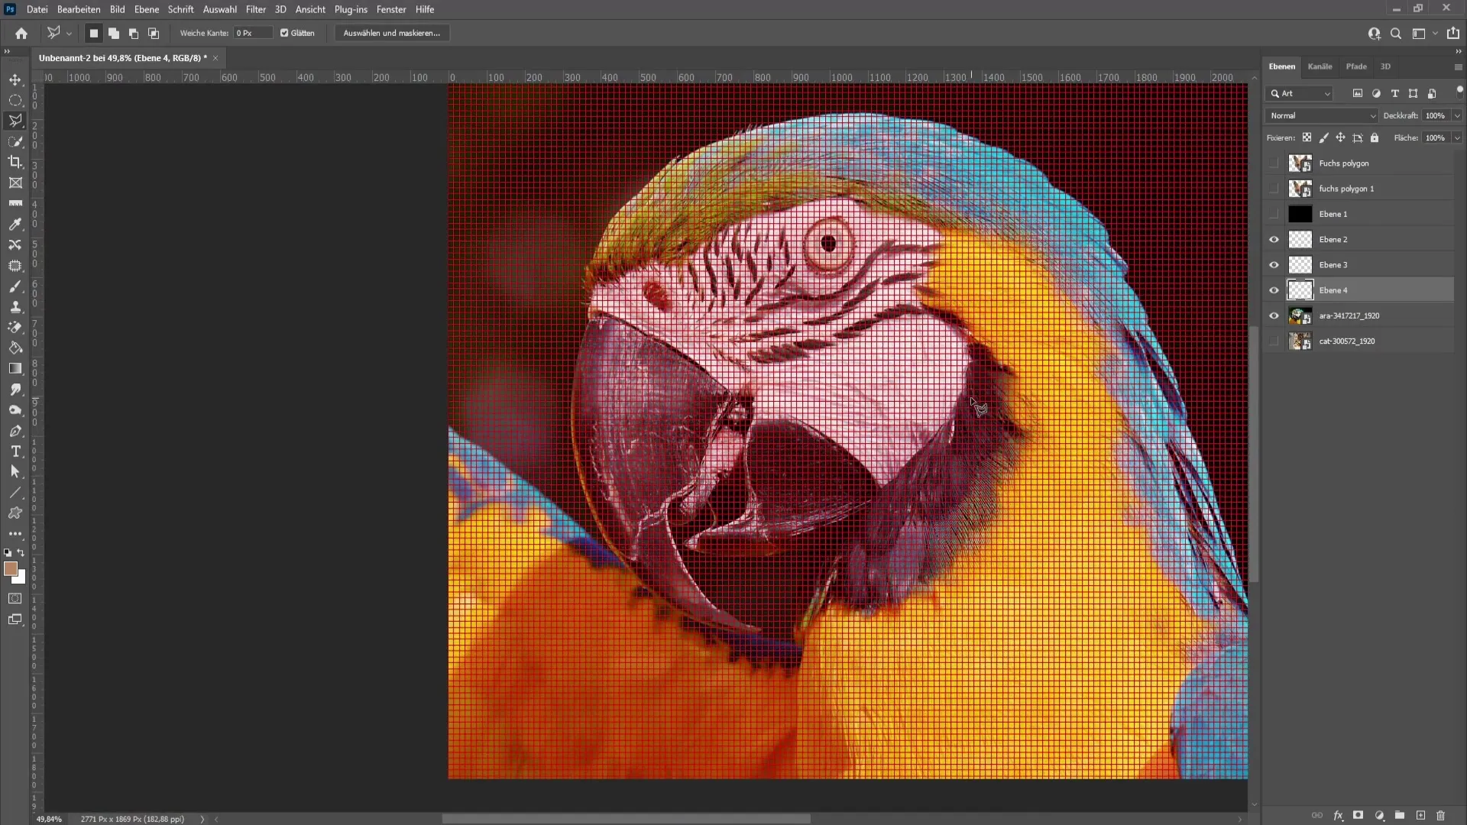This screenshot has height=825, width=1467.
Task: Open Filter menu
Action: coord(256,9)
